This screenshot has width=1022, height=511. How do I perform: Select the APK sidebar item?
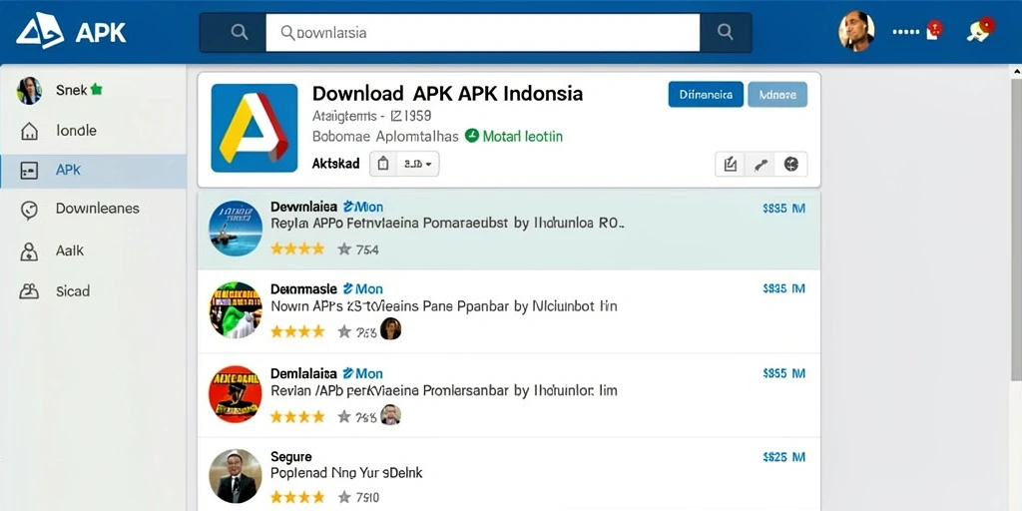pos(93,171)
